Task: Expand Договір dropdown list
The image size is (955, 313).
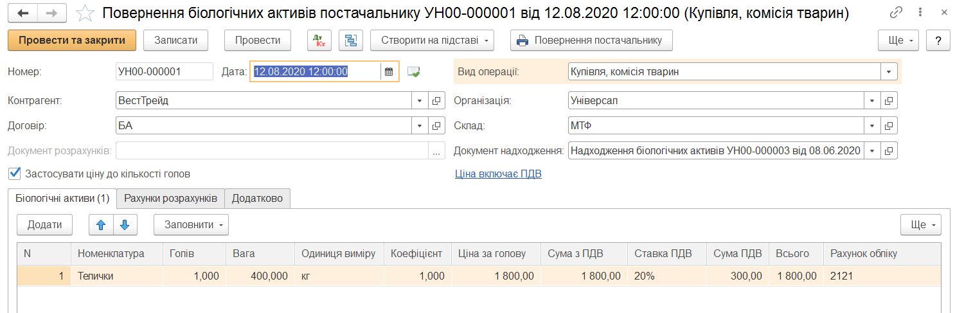Action: pyautogui.click(x=420, y=126)
